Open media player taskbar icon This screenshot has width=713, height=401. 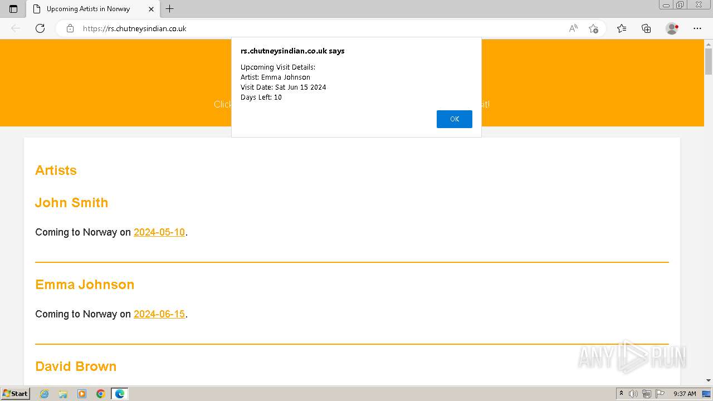coord(82,394)
